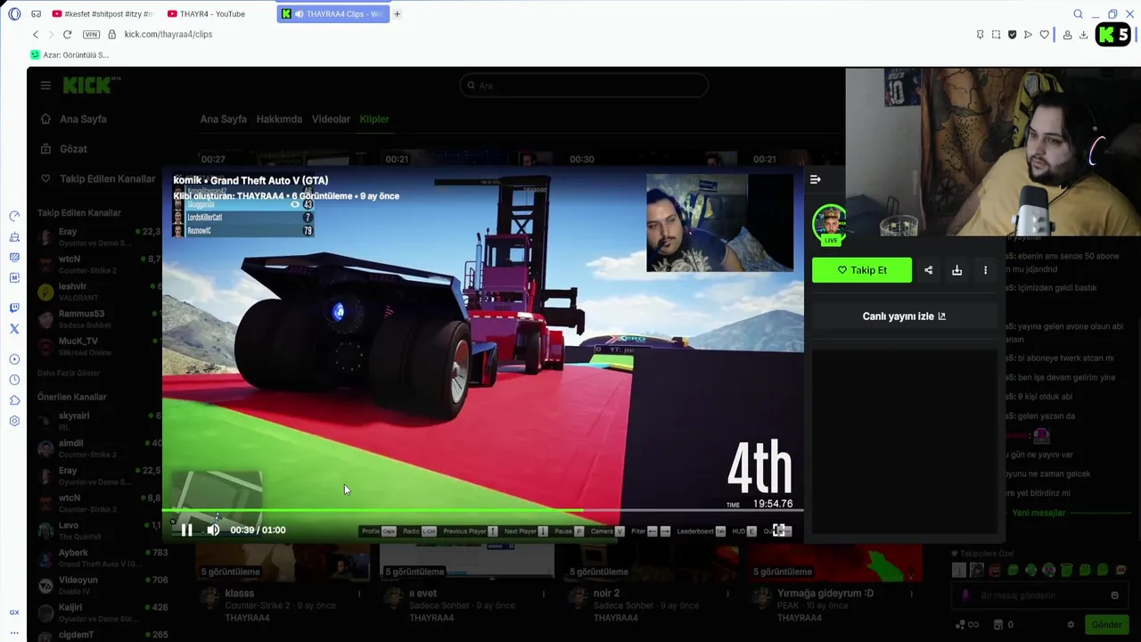Switch to THAYR4 - YouTube browser tab
The height and width of the screenshot is (642, 1141).
[x=212, y=13]
